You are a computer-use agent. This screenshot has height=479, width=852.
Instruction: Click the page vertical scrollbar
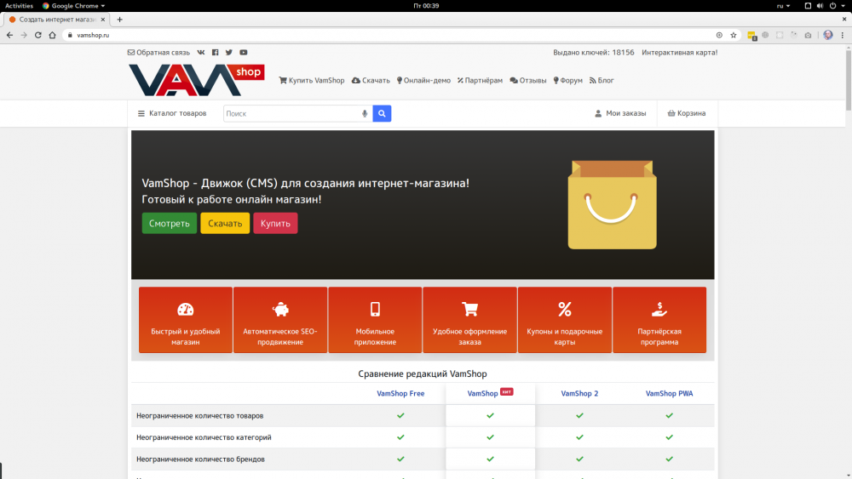click(849, 78)
